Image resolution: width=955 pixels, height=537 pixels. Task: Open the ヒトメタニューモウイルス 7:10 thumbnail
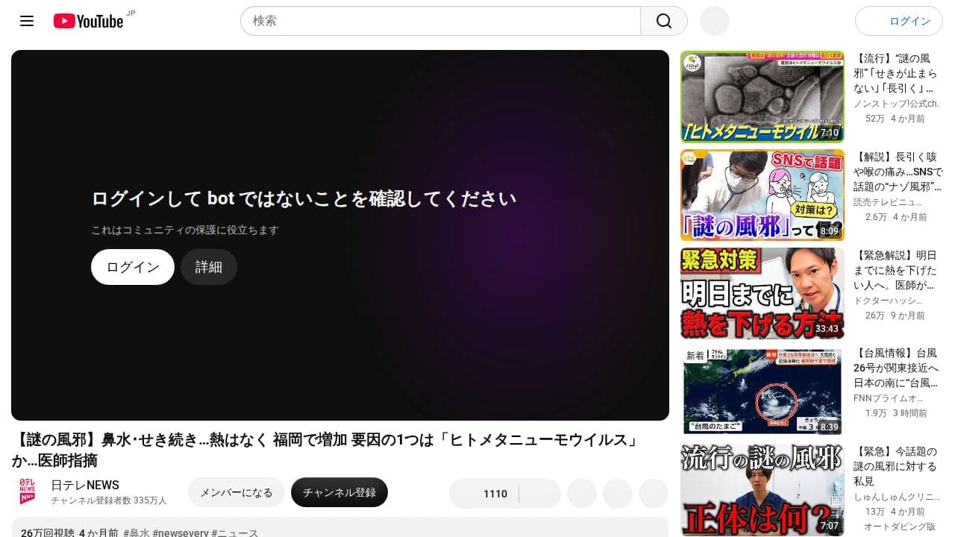pyautogui.click(x=763, y=97)
